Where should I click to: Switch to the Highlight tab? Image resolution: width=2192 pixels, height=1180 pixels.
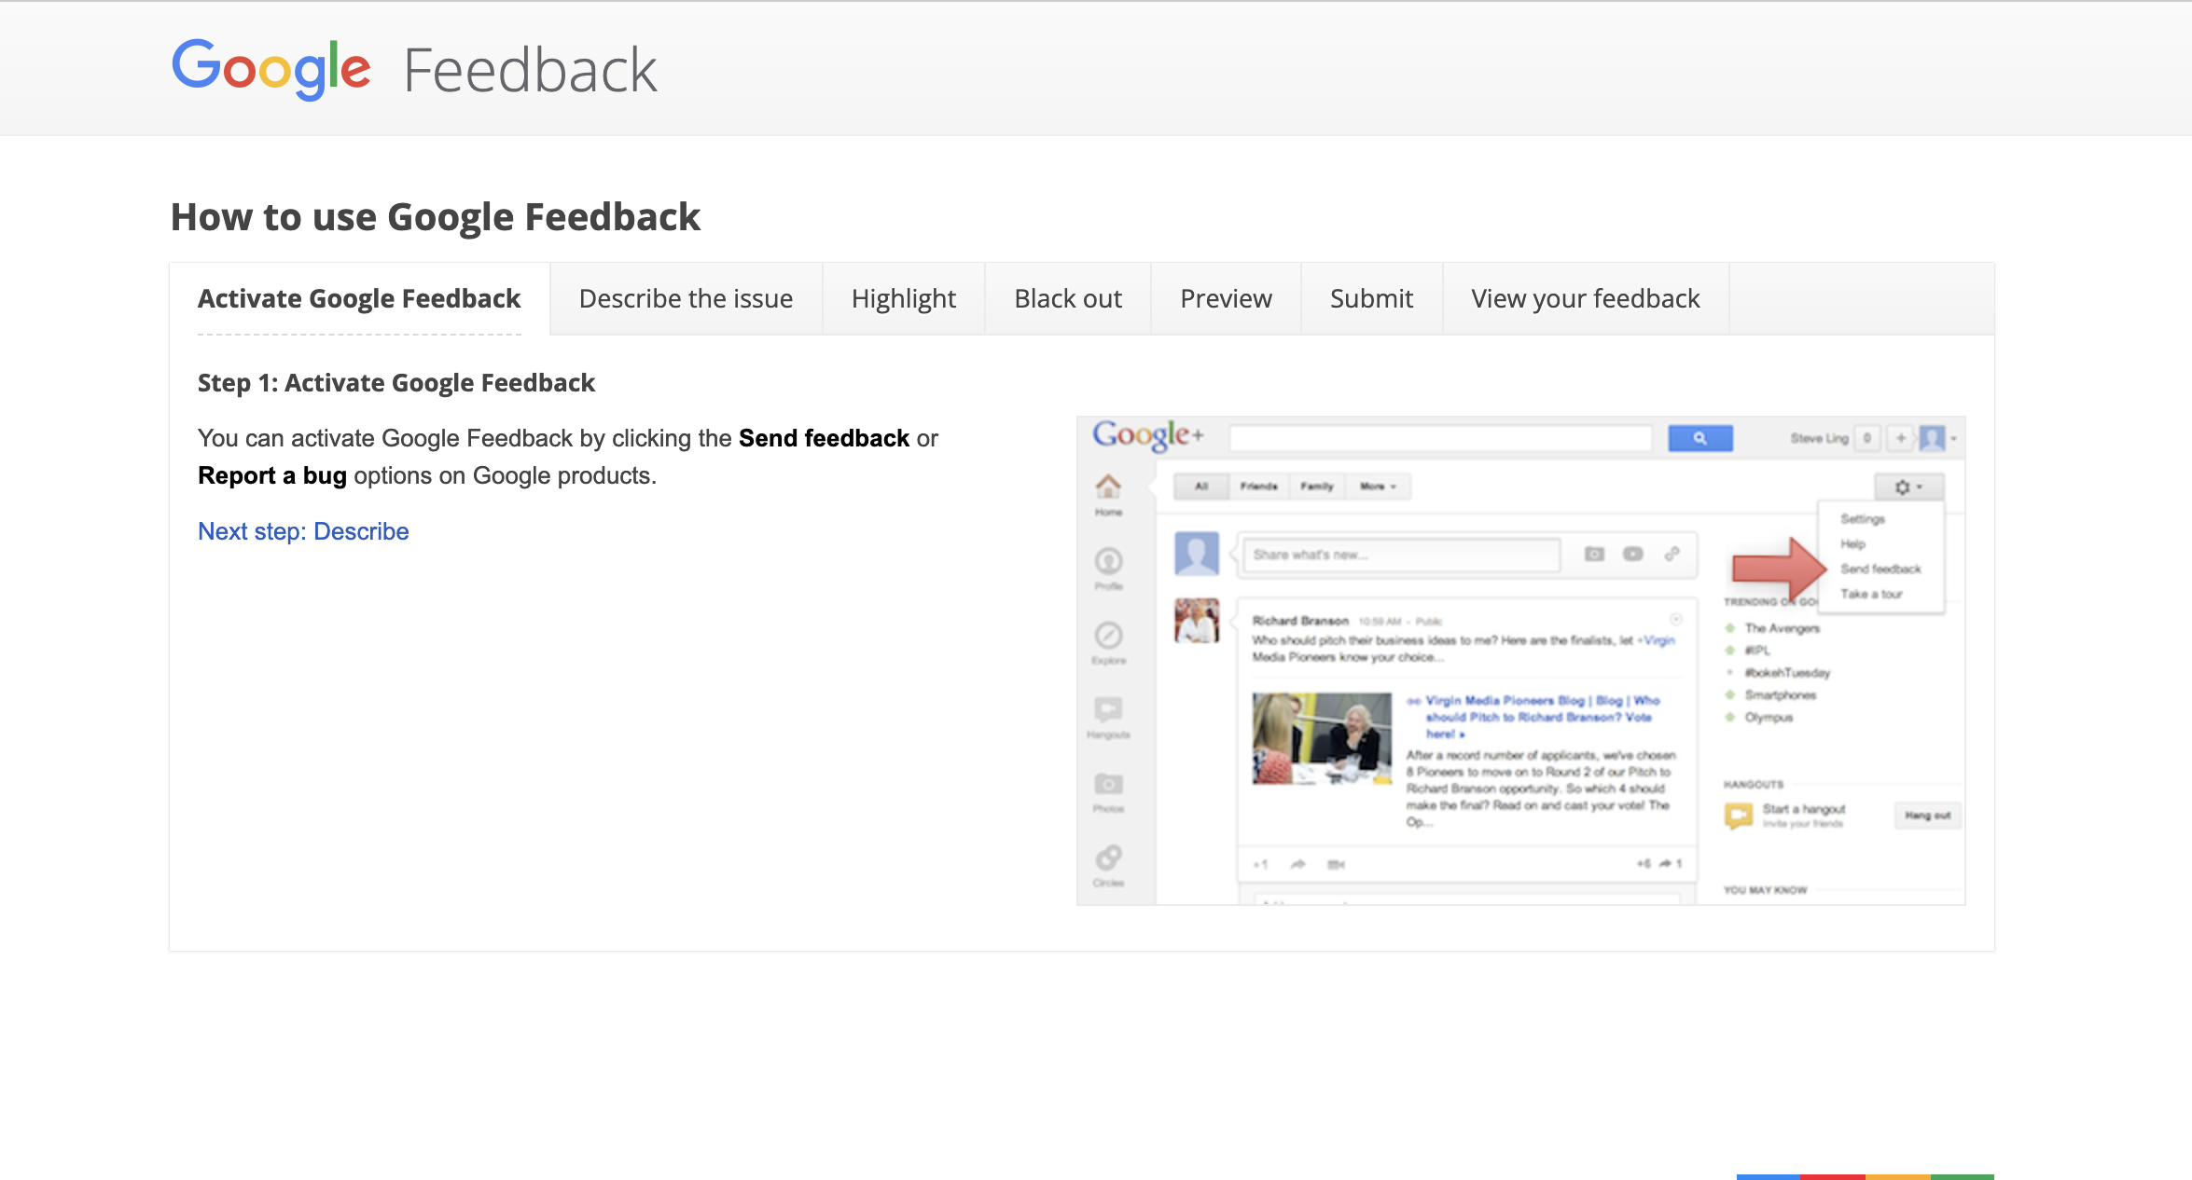(903, 298)
